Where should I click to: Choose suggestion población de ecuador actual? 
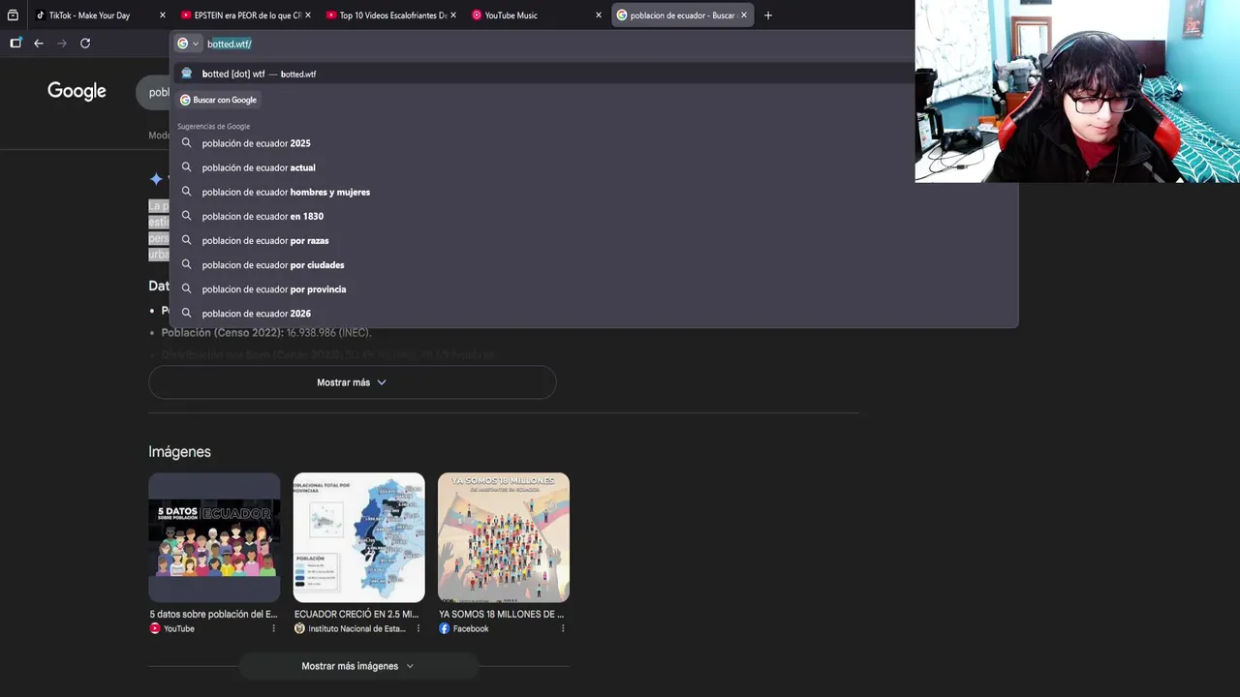point(594,167)
